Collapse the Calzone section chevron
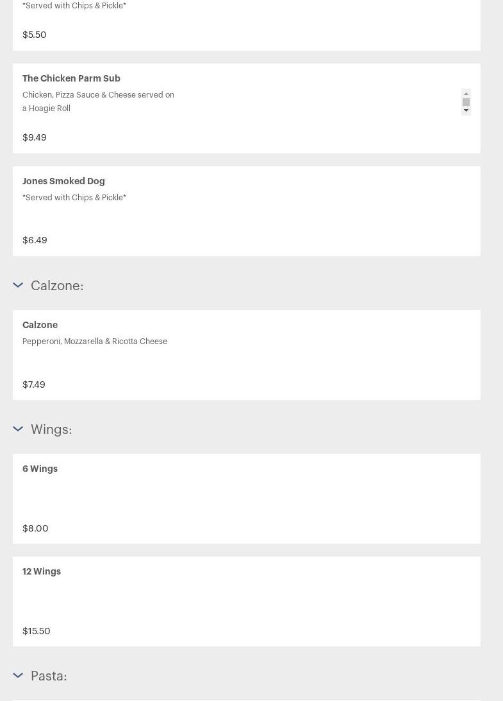The height and width of the screenshot is (701, 503). click(18, 285)
